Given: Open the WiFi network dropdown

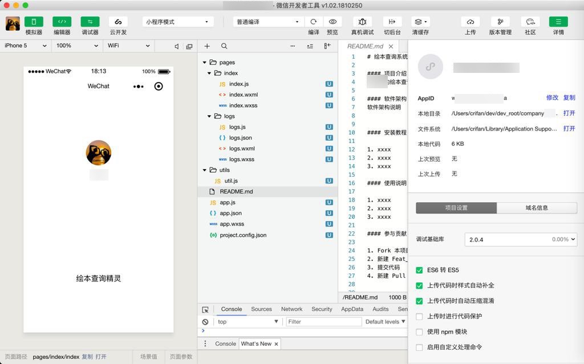Looking at the screenshot, I should (128, 46).
